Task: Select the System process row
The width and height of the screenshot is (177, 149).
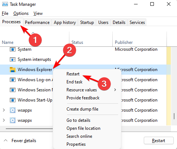Action: pyautogui.click(x=83, y=49)
